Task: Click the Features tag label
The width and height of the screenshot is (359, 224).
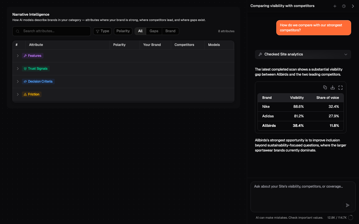Action: [x=33, y=56]
